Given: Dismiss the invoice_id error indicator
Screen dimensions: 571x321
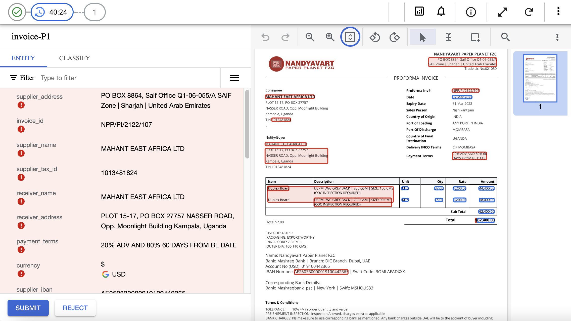Looking at the screenshot, I should click(21, 129).
